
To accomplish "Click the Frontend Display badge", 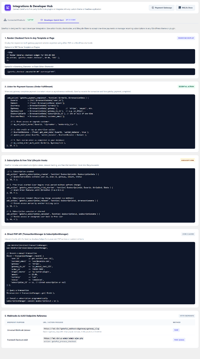I will coord(186,38).
